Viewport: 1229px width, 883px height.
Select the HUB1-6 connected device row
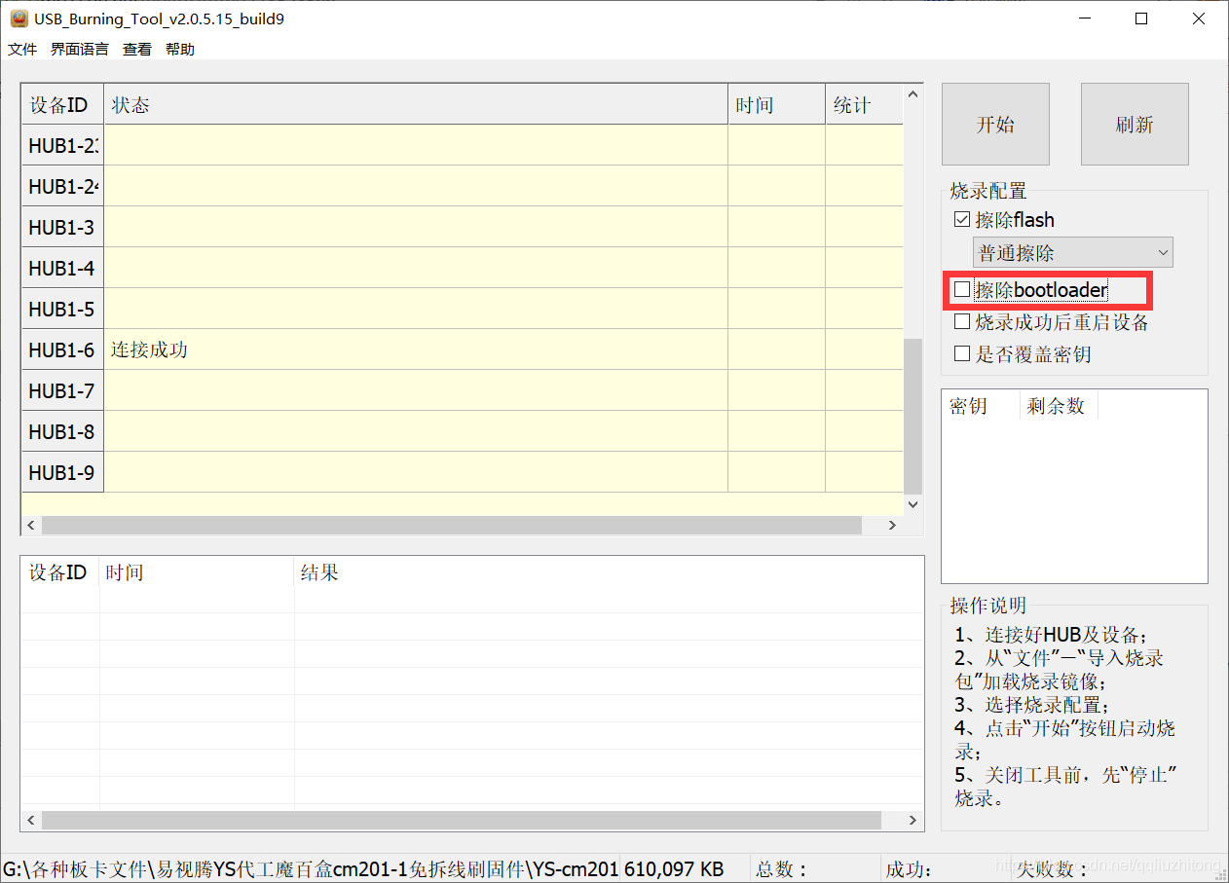click(390, 350)
